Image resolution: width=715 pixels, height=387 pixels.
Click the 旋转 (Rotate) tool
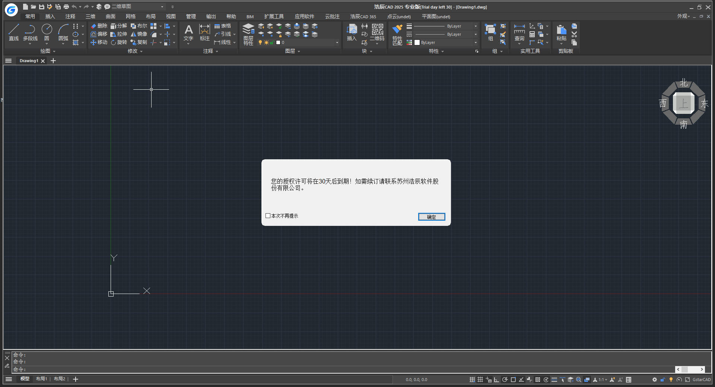(119, 42)
